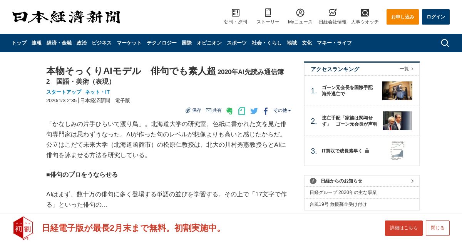The height and width of the screenshot is (242, 462).
Task: Open the オピニオン section
Action: click(x=209, y=43)
